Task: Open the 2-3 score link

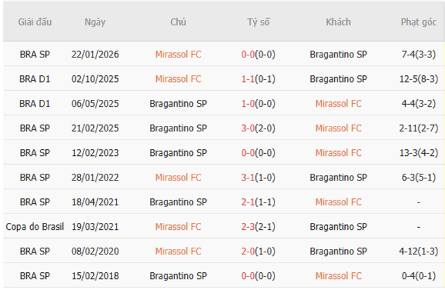Action: (249, 226)
